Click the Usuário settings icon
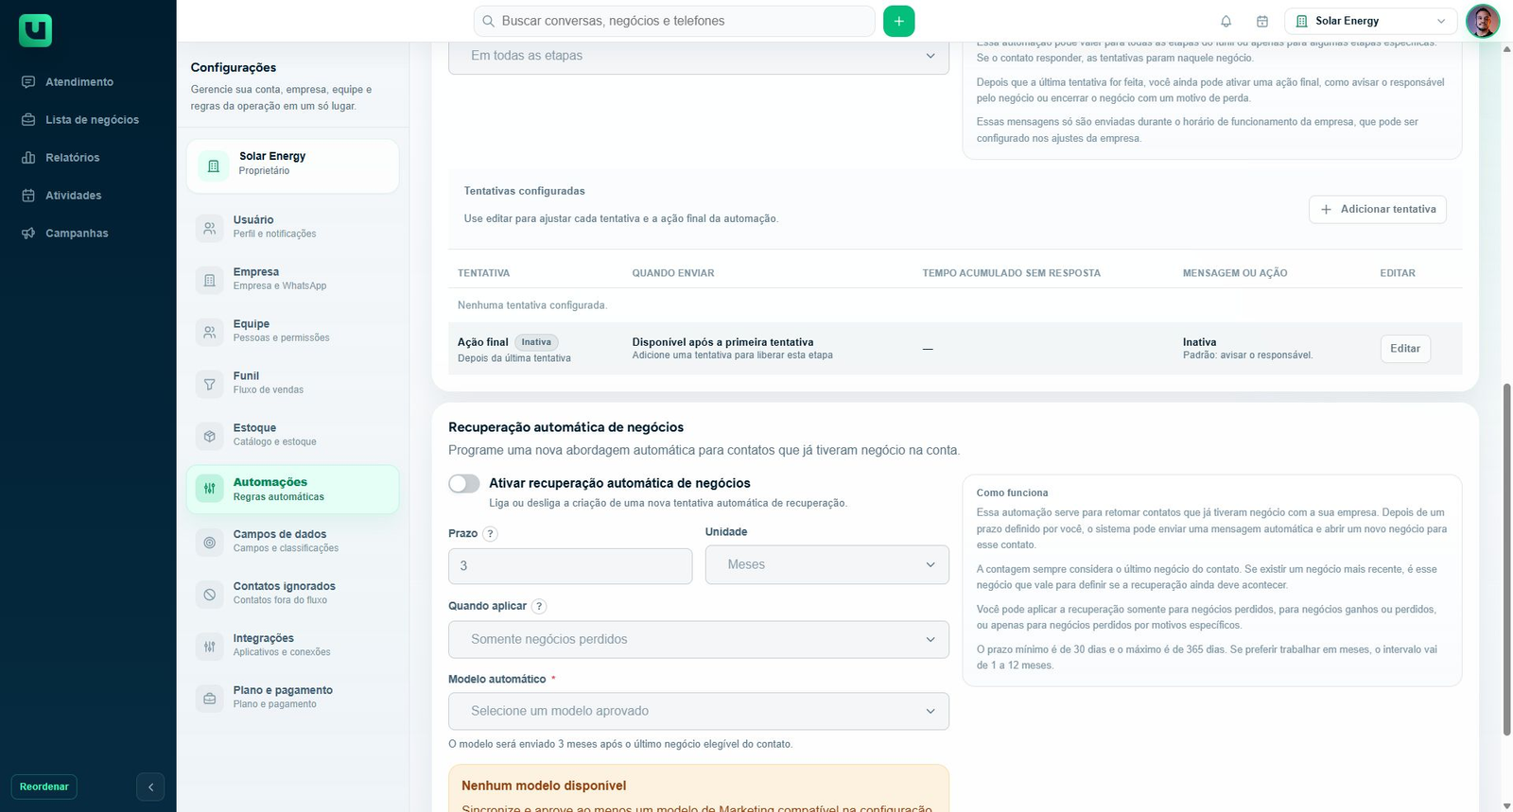The height and width of the screenshot is (812, 1513). point(210,228)
